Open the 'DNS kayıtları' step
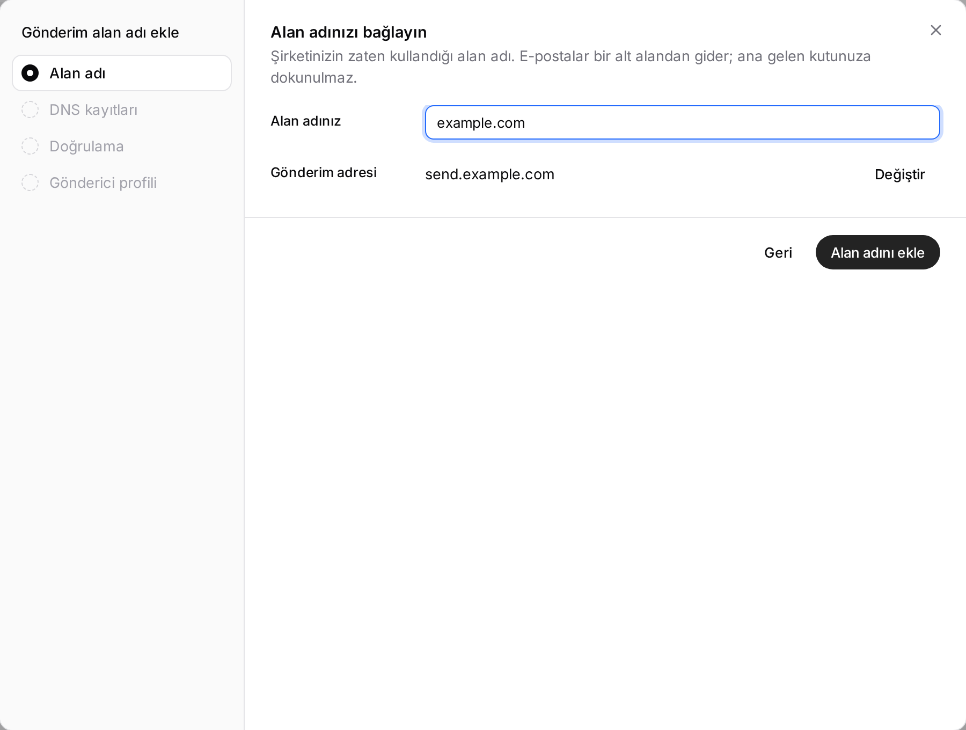The height and width of the screenshot is (730, 966). (122, 109)
